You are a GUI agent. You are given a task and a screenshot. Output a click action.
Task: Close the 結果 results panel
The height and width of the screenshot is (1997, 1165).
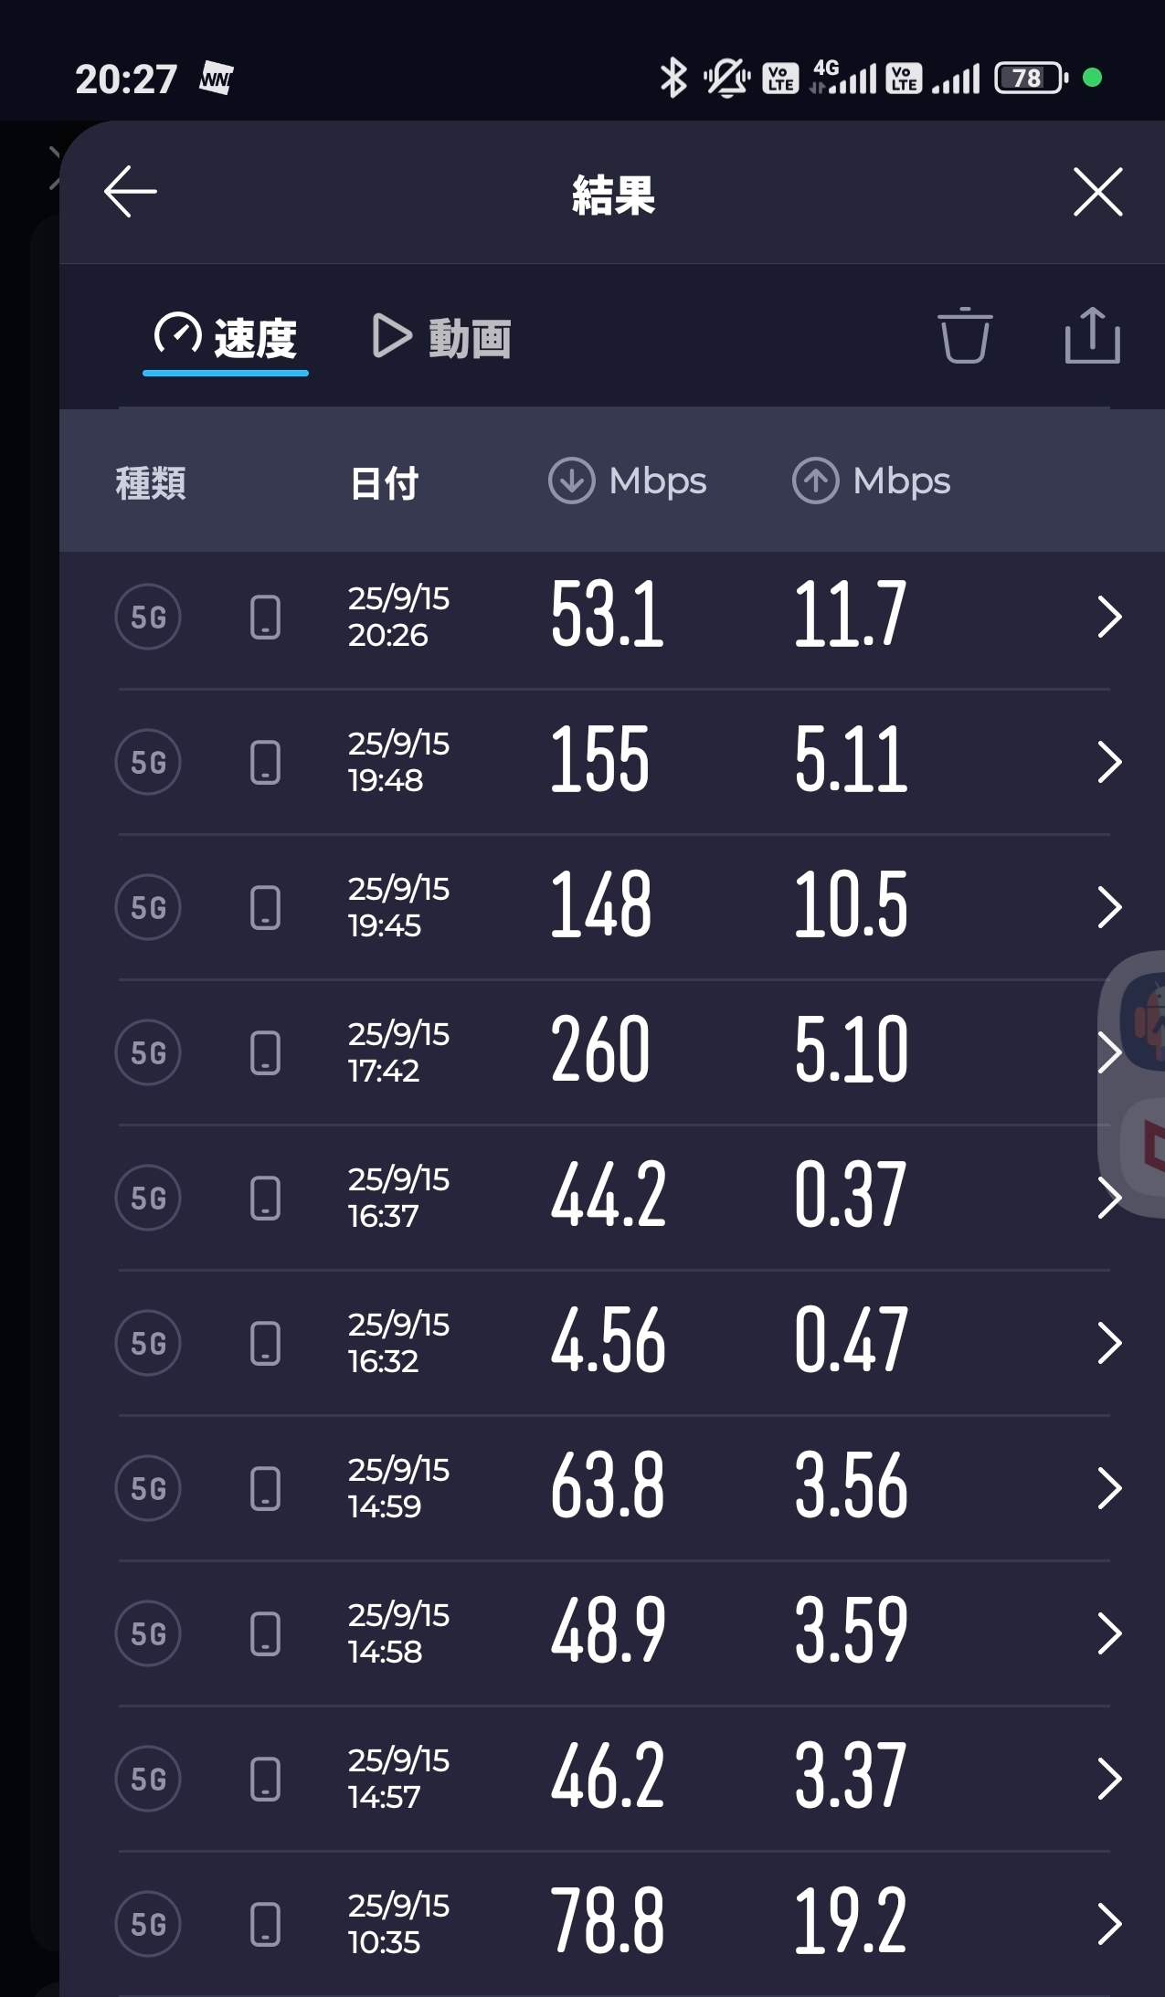click(x=1097, y=192)
